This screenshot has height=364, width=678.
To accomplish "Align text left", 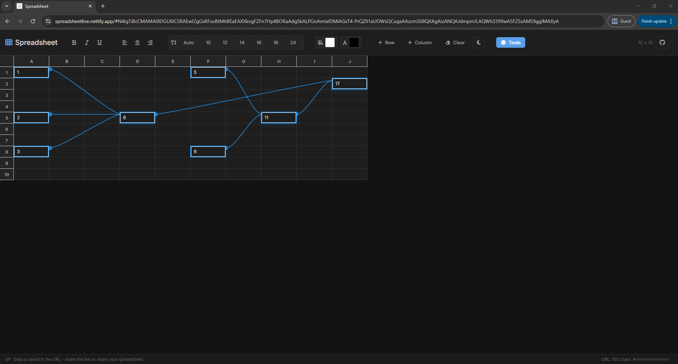I will pos(124,42).
